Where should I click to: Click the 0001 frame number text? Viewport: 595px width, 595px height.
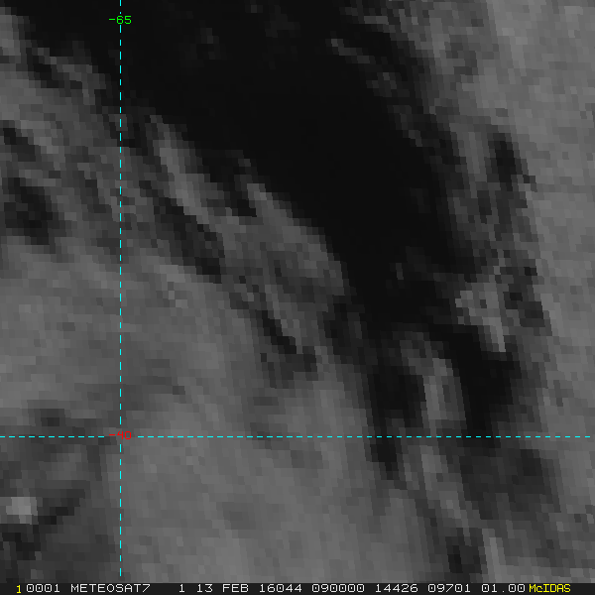click(x=43, y=588)
